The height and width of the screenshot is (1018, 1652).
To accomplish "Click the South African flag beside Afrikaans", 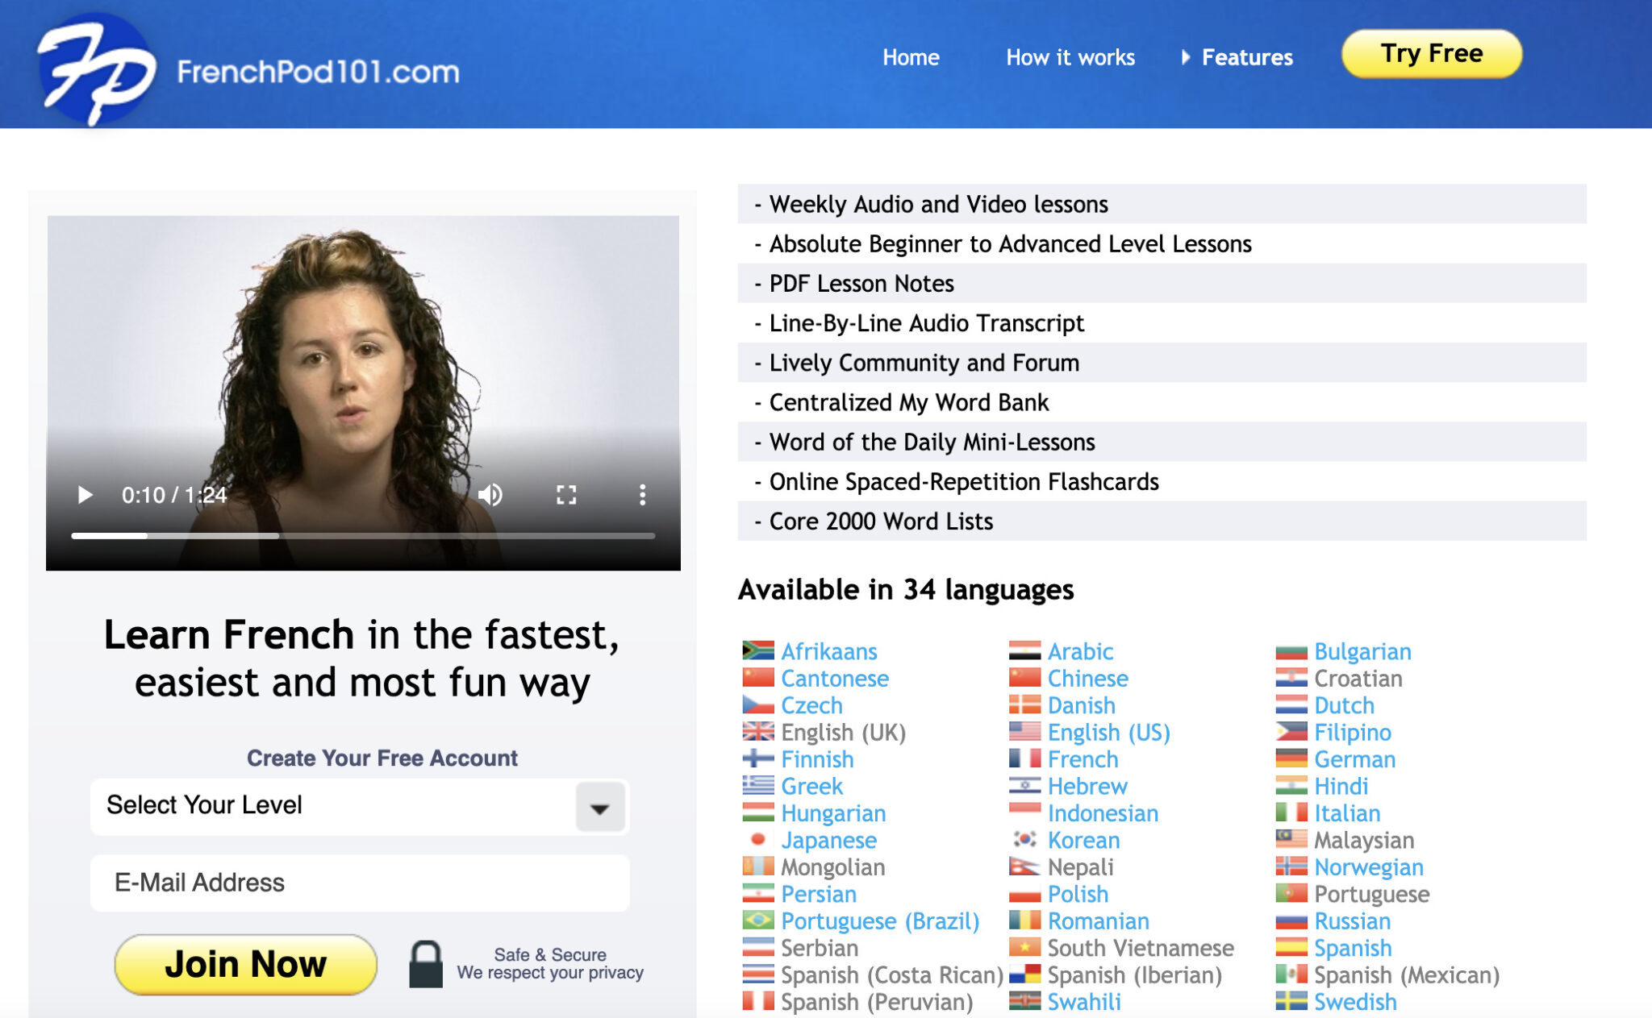I will [757, 650].
